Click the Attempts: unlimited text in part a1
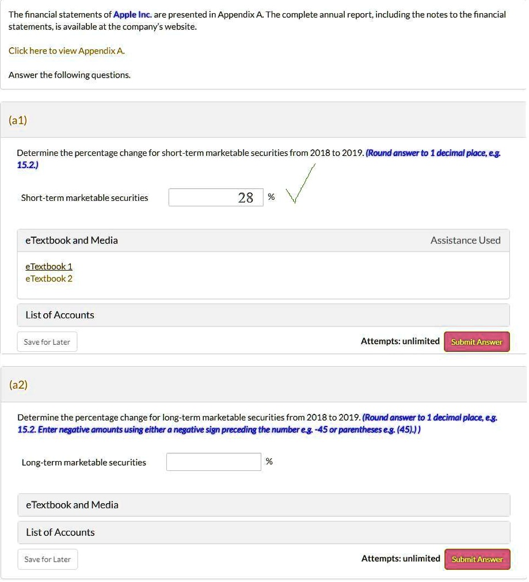This screenshot has width=529, height=582. (x=399, y=341)
